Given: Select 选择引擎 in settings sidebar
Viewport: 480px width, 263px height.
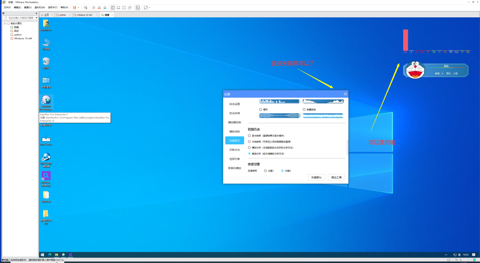Looking at the screenshot, I should pos(234,159).
